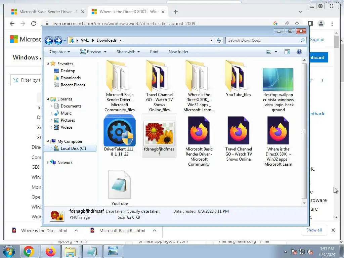Open the Share with menu
Screen dimensions: 344x258
(x=128, y=52)
